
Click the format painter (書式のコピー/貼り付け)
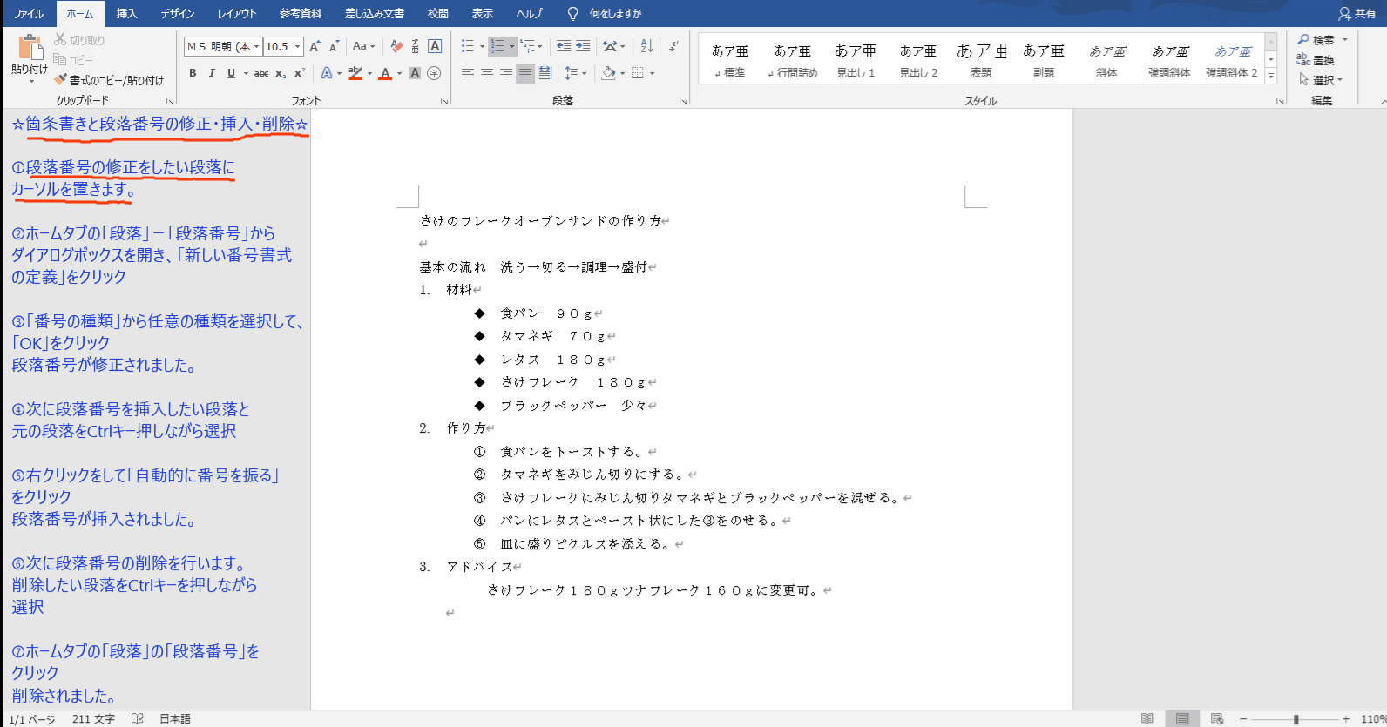(x=109, y=80)
